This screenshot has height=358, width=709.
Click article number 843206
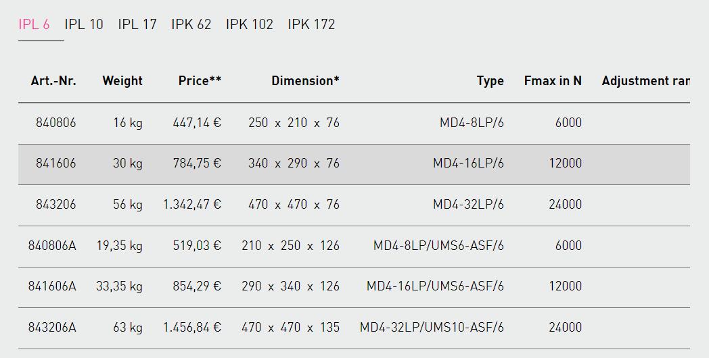click(56, 205)
